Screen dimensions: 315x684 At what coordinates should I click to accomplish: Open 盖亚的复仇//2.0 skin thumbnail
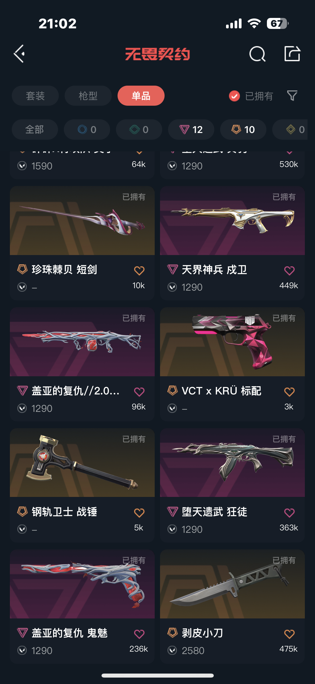pyautogui.click(x=82, y=342)
